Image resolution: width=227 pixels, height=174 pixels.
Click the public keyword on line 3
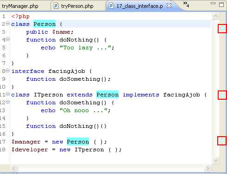point(37,32)
